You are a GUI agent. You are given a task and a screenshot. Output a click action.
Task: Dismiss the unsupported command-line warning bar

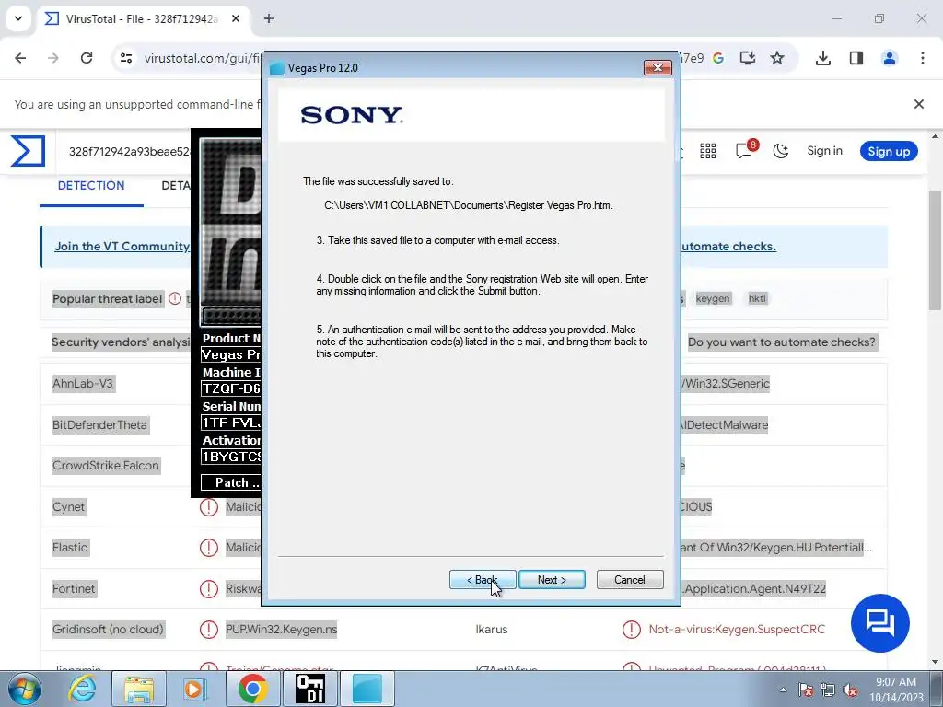tap(918, 104)
